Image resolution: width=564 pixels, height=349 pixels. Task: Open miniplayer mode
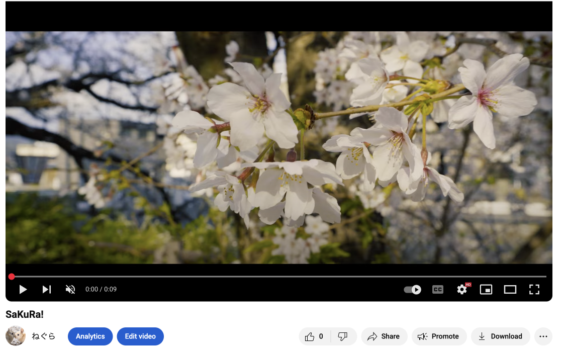coord(486,290)
